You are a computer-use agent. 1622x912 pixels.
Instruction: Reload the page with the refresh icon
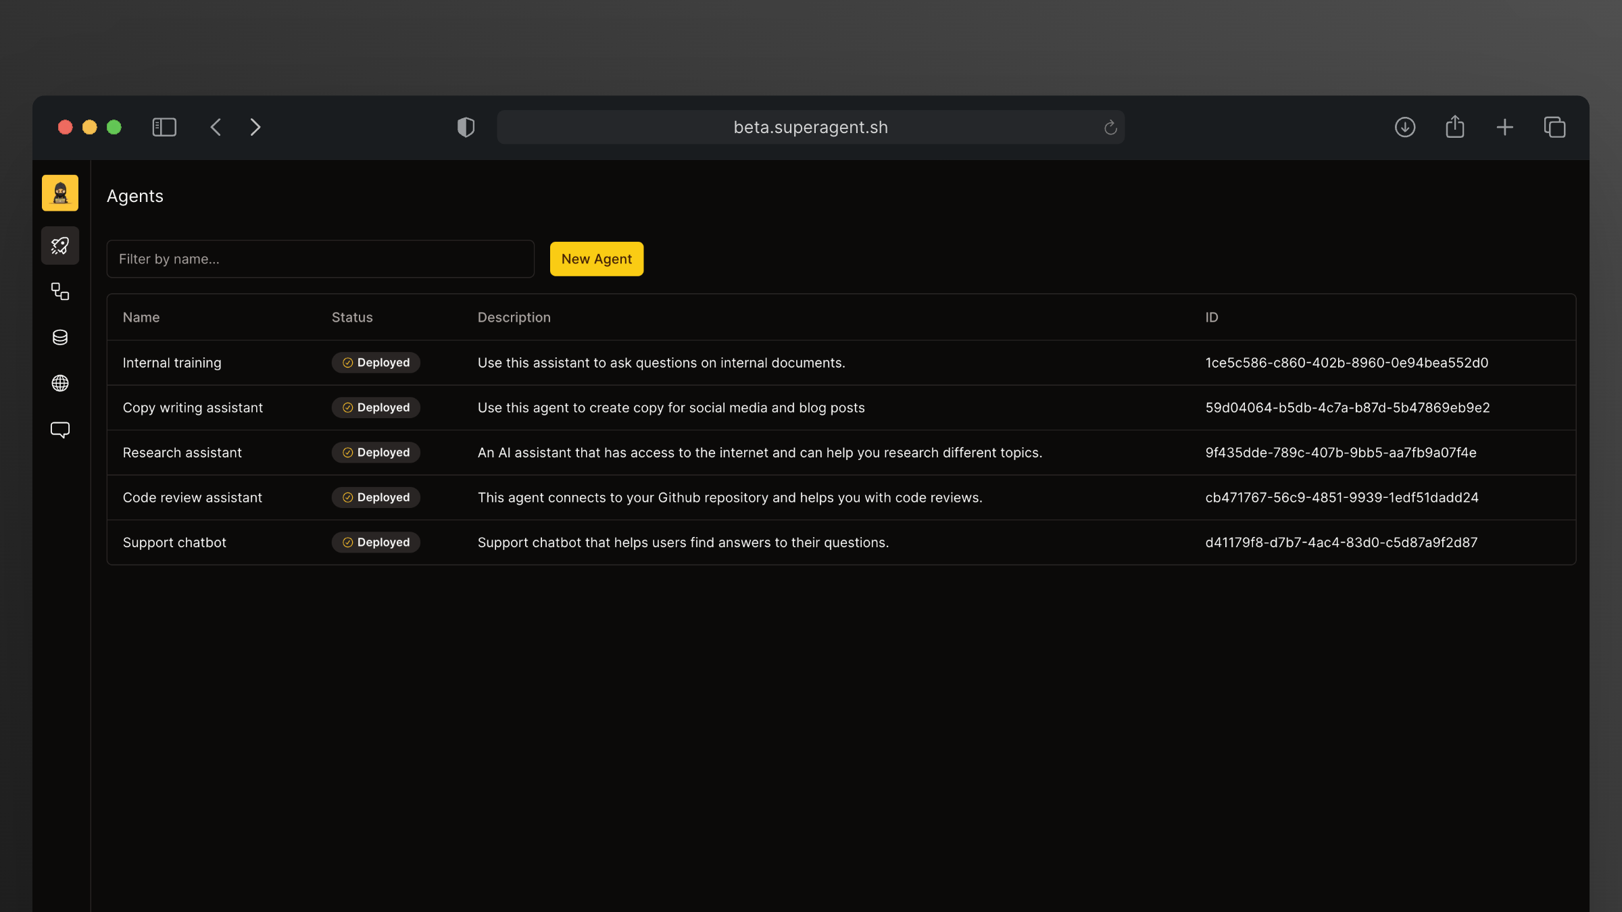(1110, 127)
